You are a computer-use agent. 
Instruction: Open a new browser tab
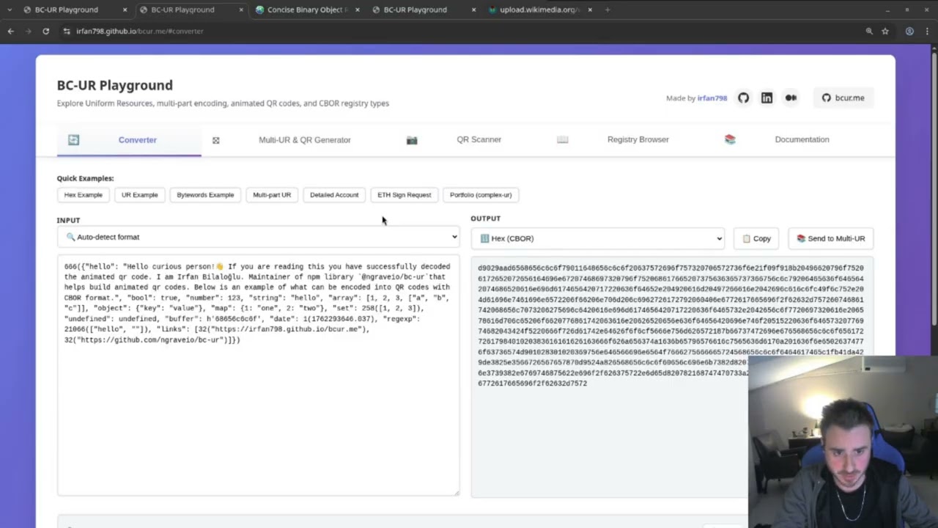point(608,10)
